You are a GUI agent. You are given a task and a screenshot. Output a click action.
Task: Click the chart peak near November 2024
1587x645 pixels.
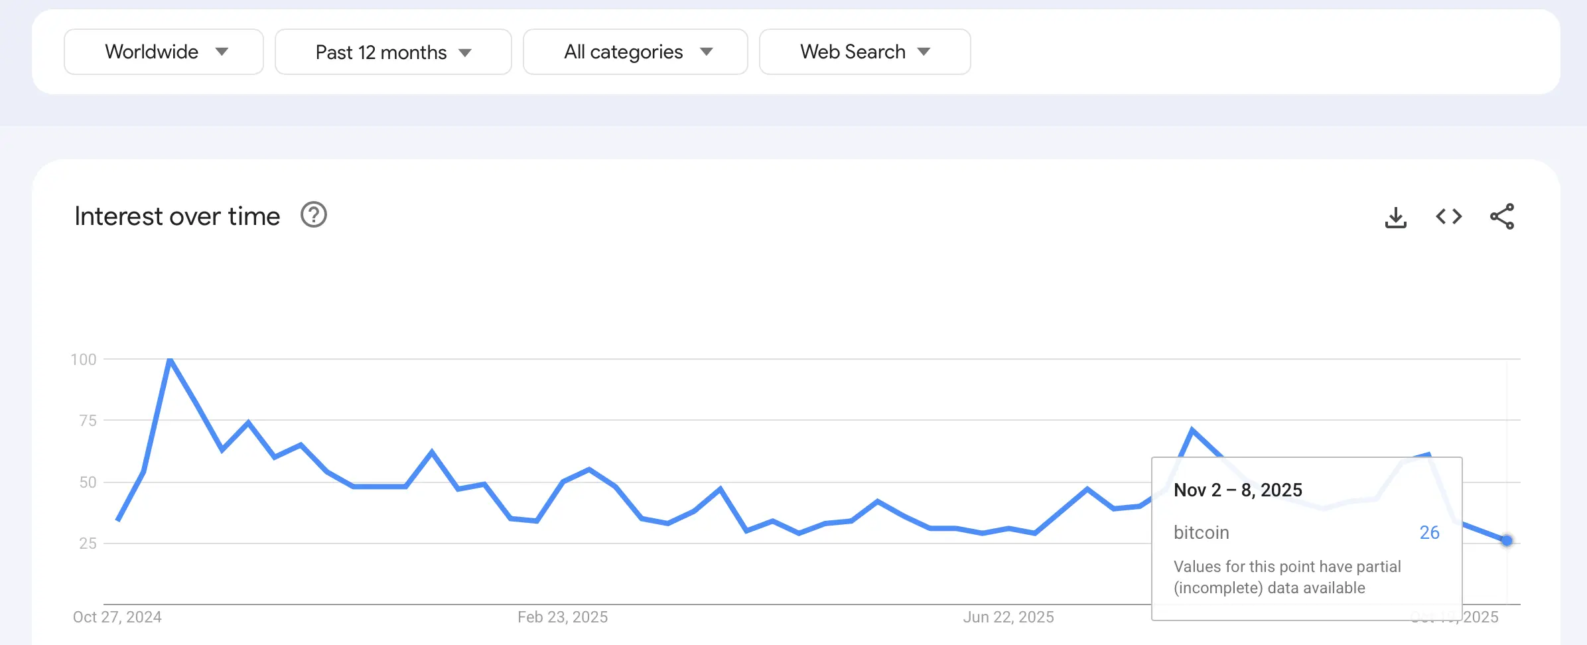(171, 359)
